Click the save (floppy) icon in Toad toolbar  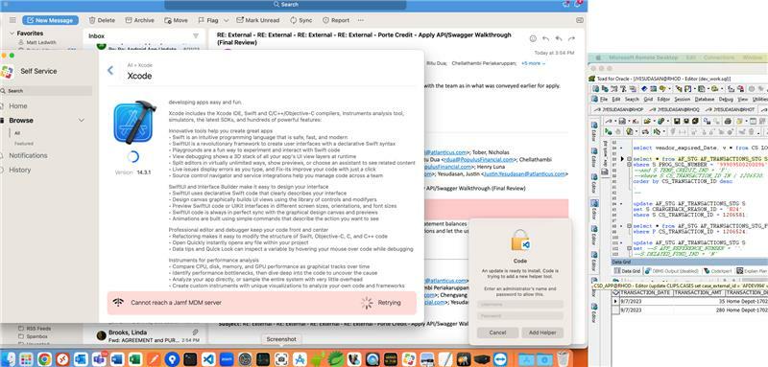click(x=677, y=121)
